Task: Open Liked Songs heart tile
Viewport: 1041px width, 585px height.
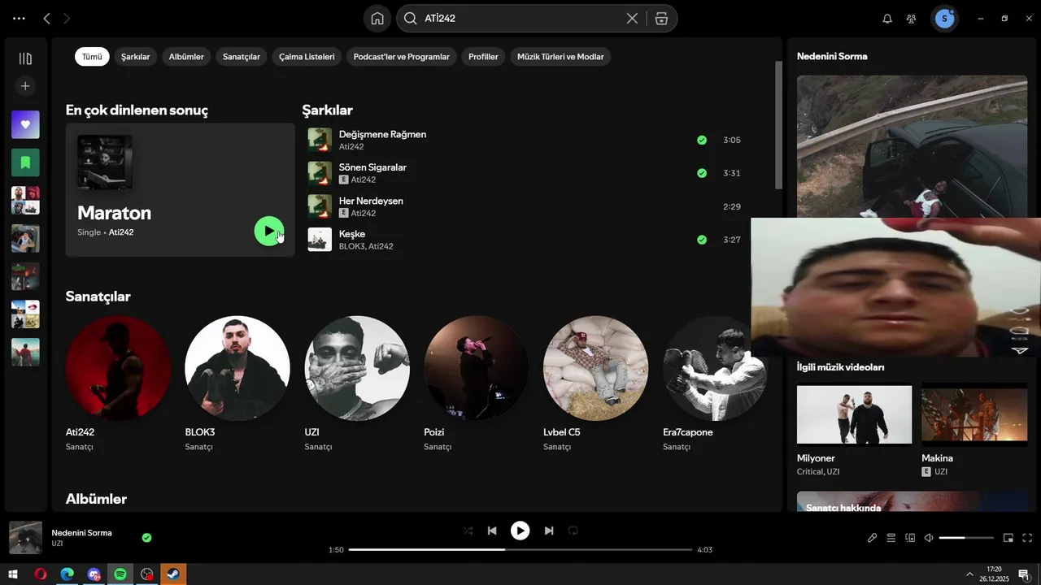Action: (x=25, y=124)
